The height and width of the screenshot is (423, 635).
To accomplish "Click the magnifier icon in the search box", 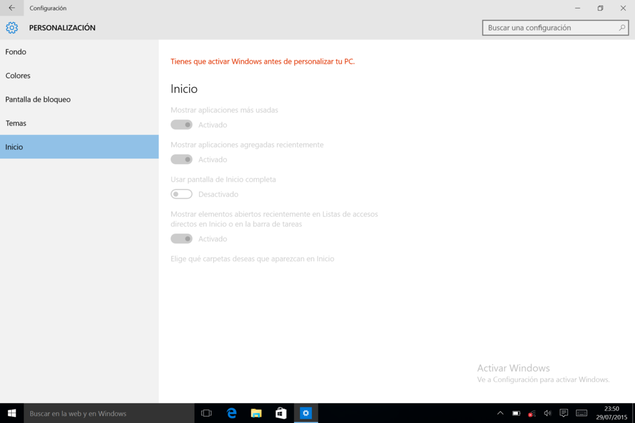I will coord(622,27).
